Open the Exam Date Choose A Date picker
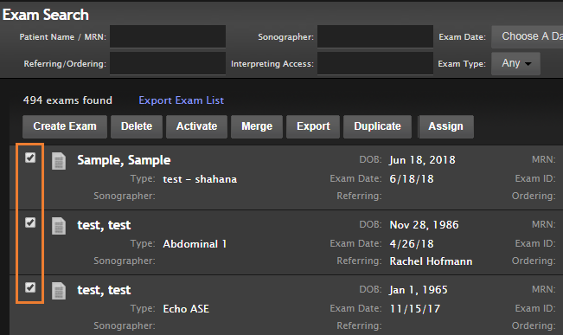 [527, 36]
